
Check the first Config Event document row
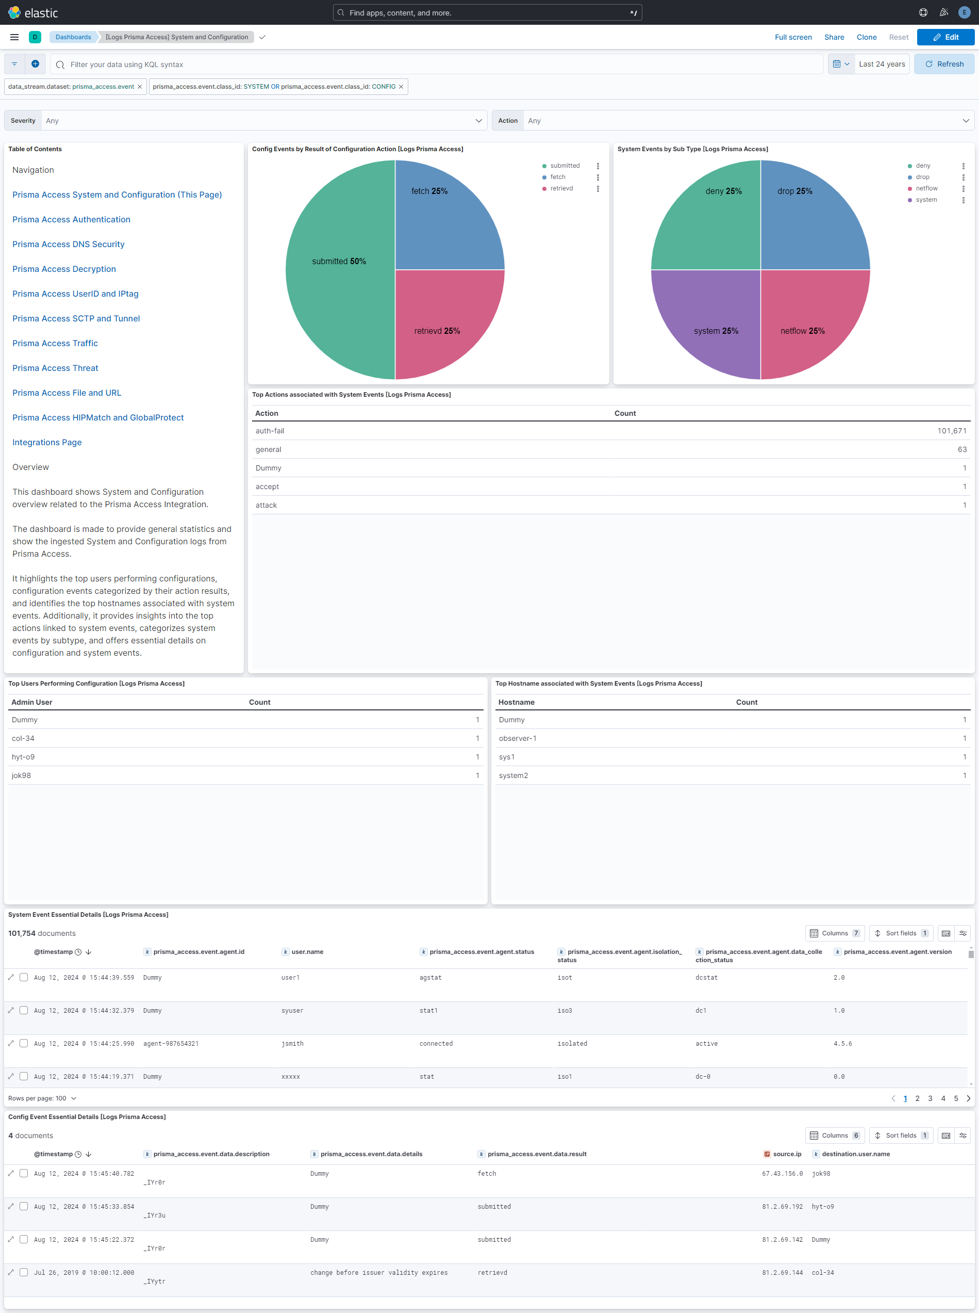click(24, 1173)
